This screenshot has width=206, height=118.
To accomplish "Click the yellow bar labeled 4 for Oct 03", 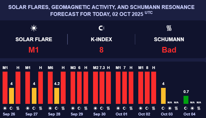I will (x=163, y=96).
